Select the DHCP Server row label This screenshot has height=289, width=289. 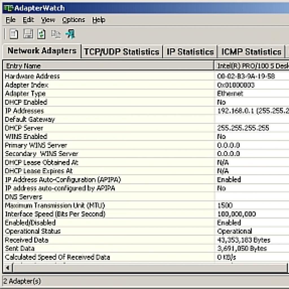pos(24,128)
